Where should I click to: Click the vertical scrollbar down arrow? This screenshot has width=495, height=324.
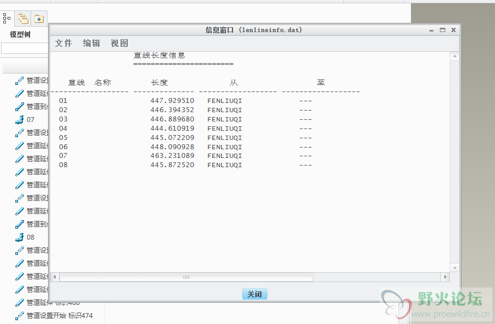tap(455, 268)
